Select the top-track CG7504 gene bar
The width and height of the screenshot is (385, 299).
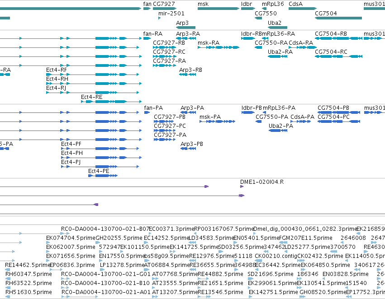338,18
